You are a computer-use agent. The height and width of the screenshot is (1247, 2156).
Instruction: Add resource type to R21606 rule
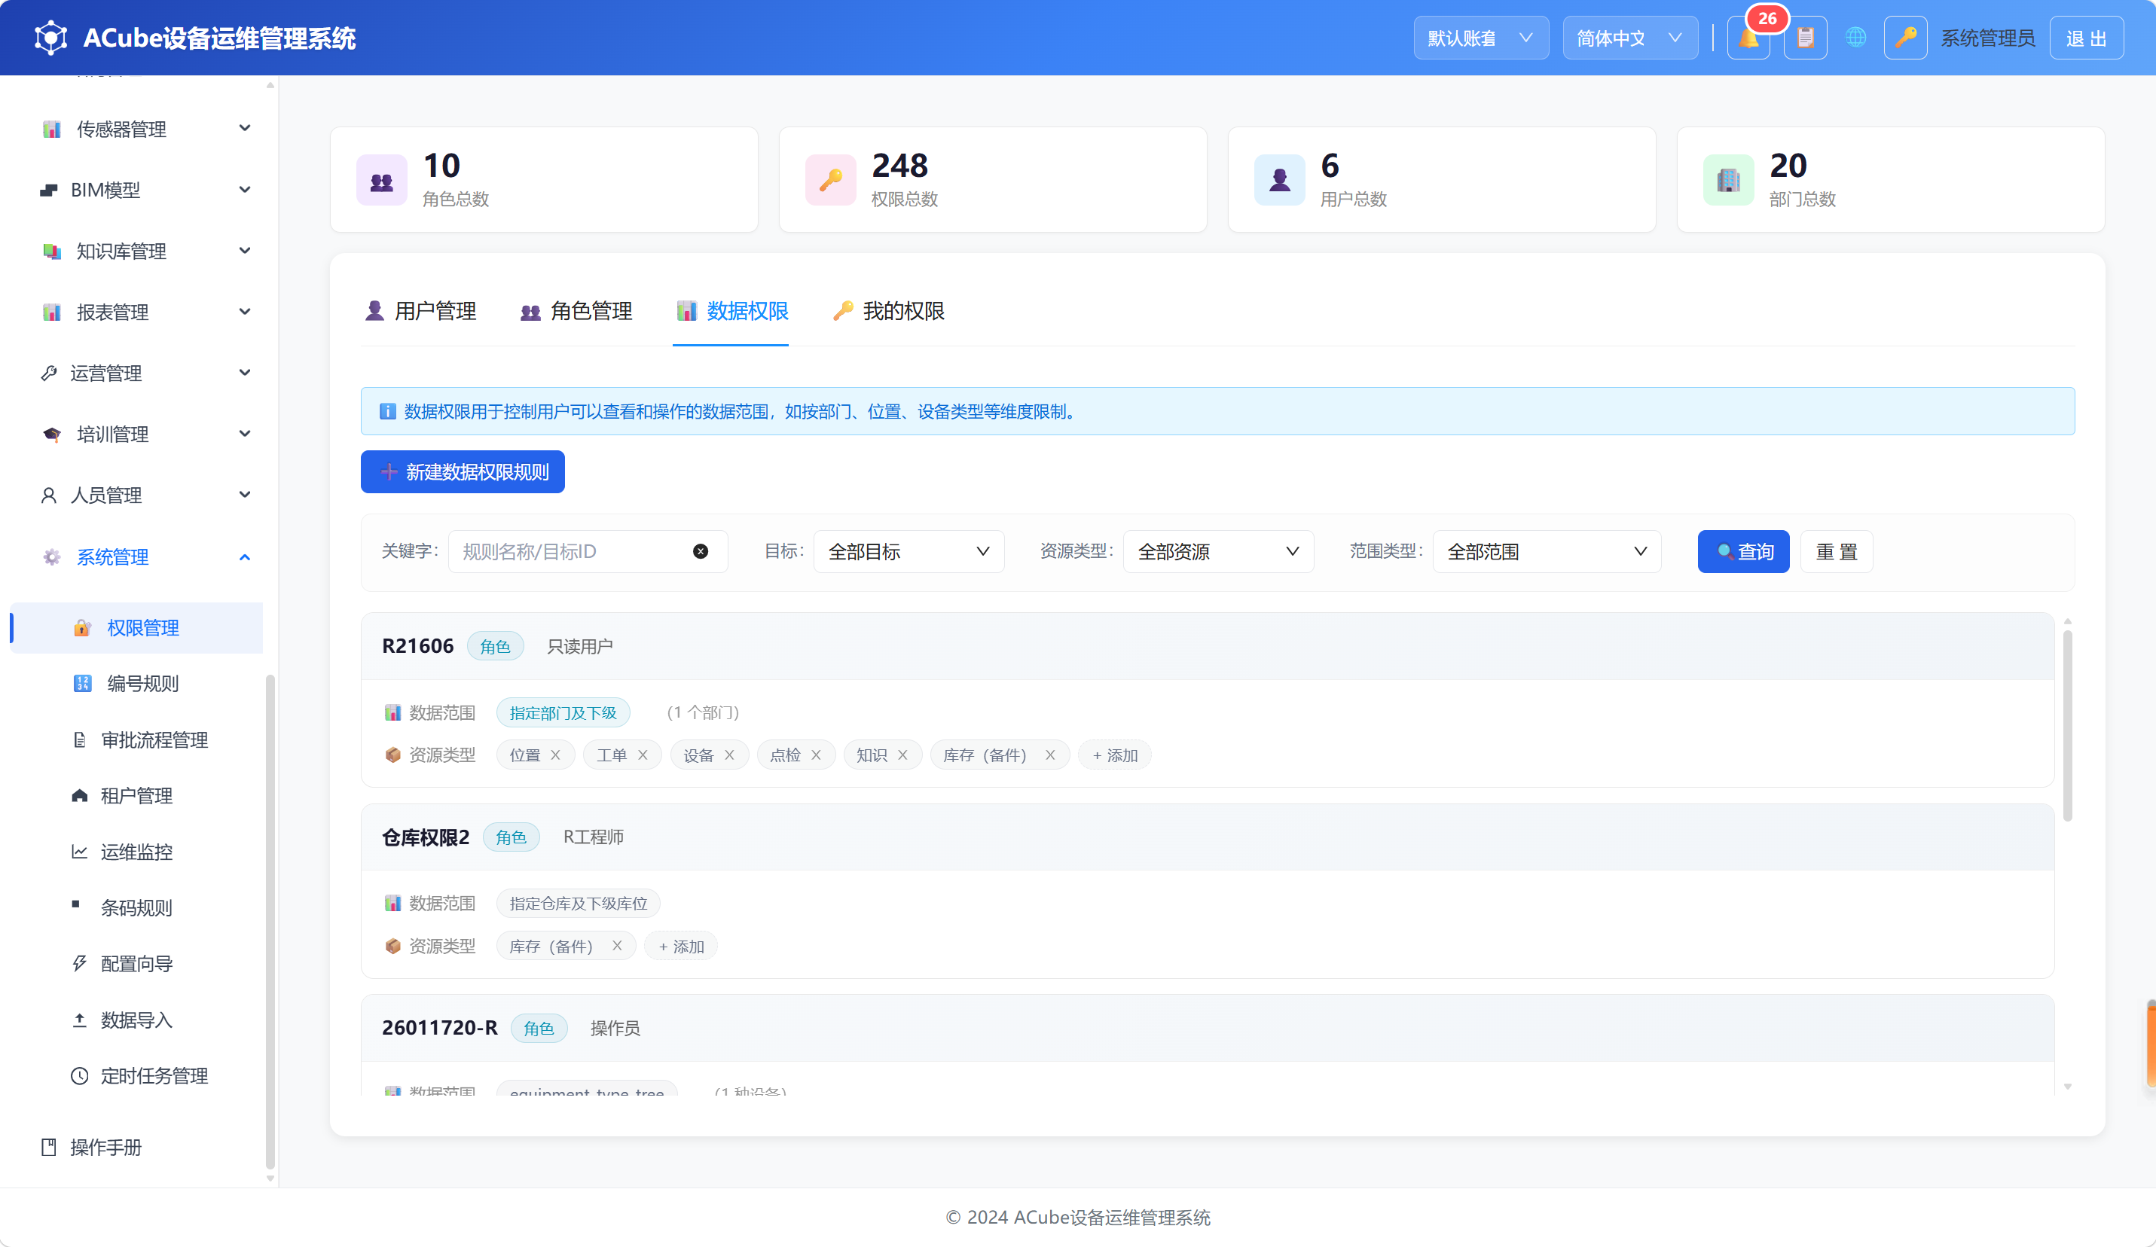[x=1115, y=755]
